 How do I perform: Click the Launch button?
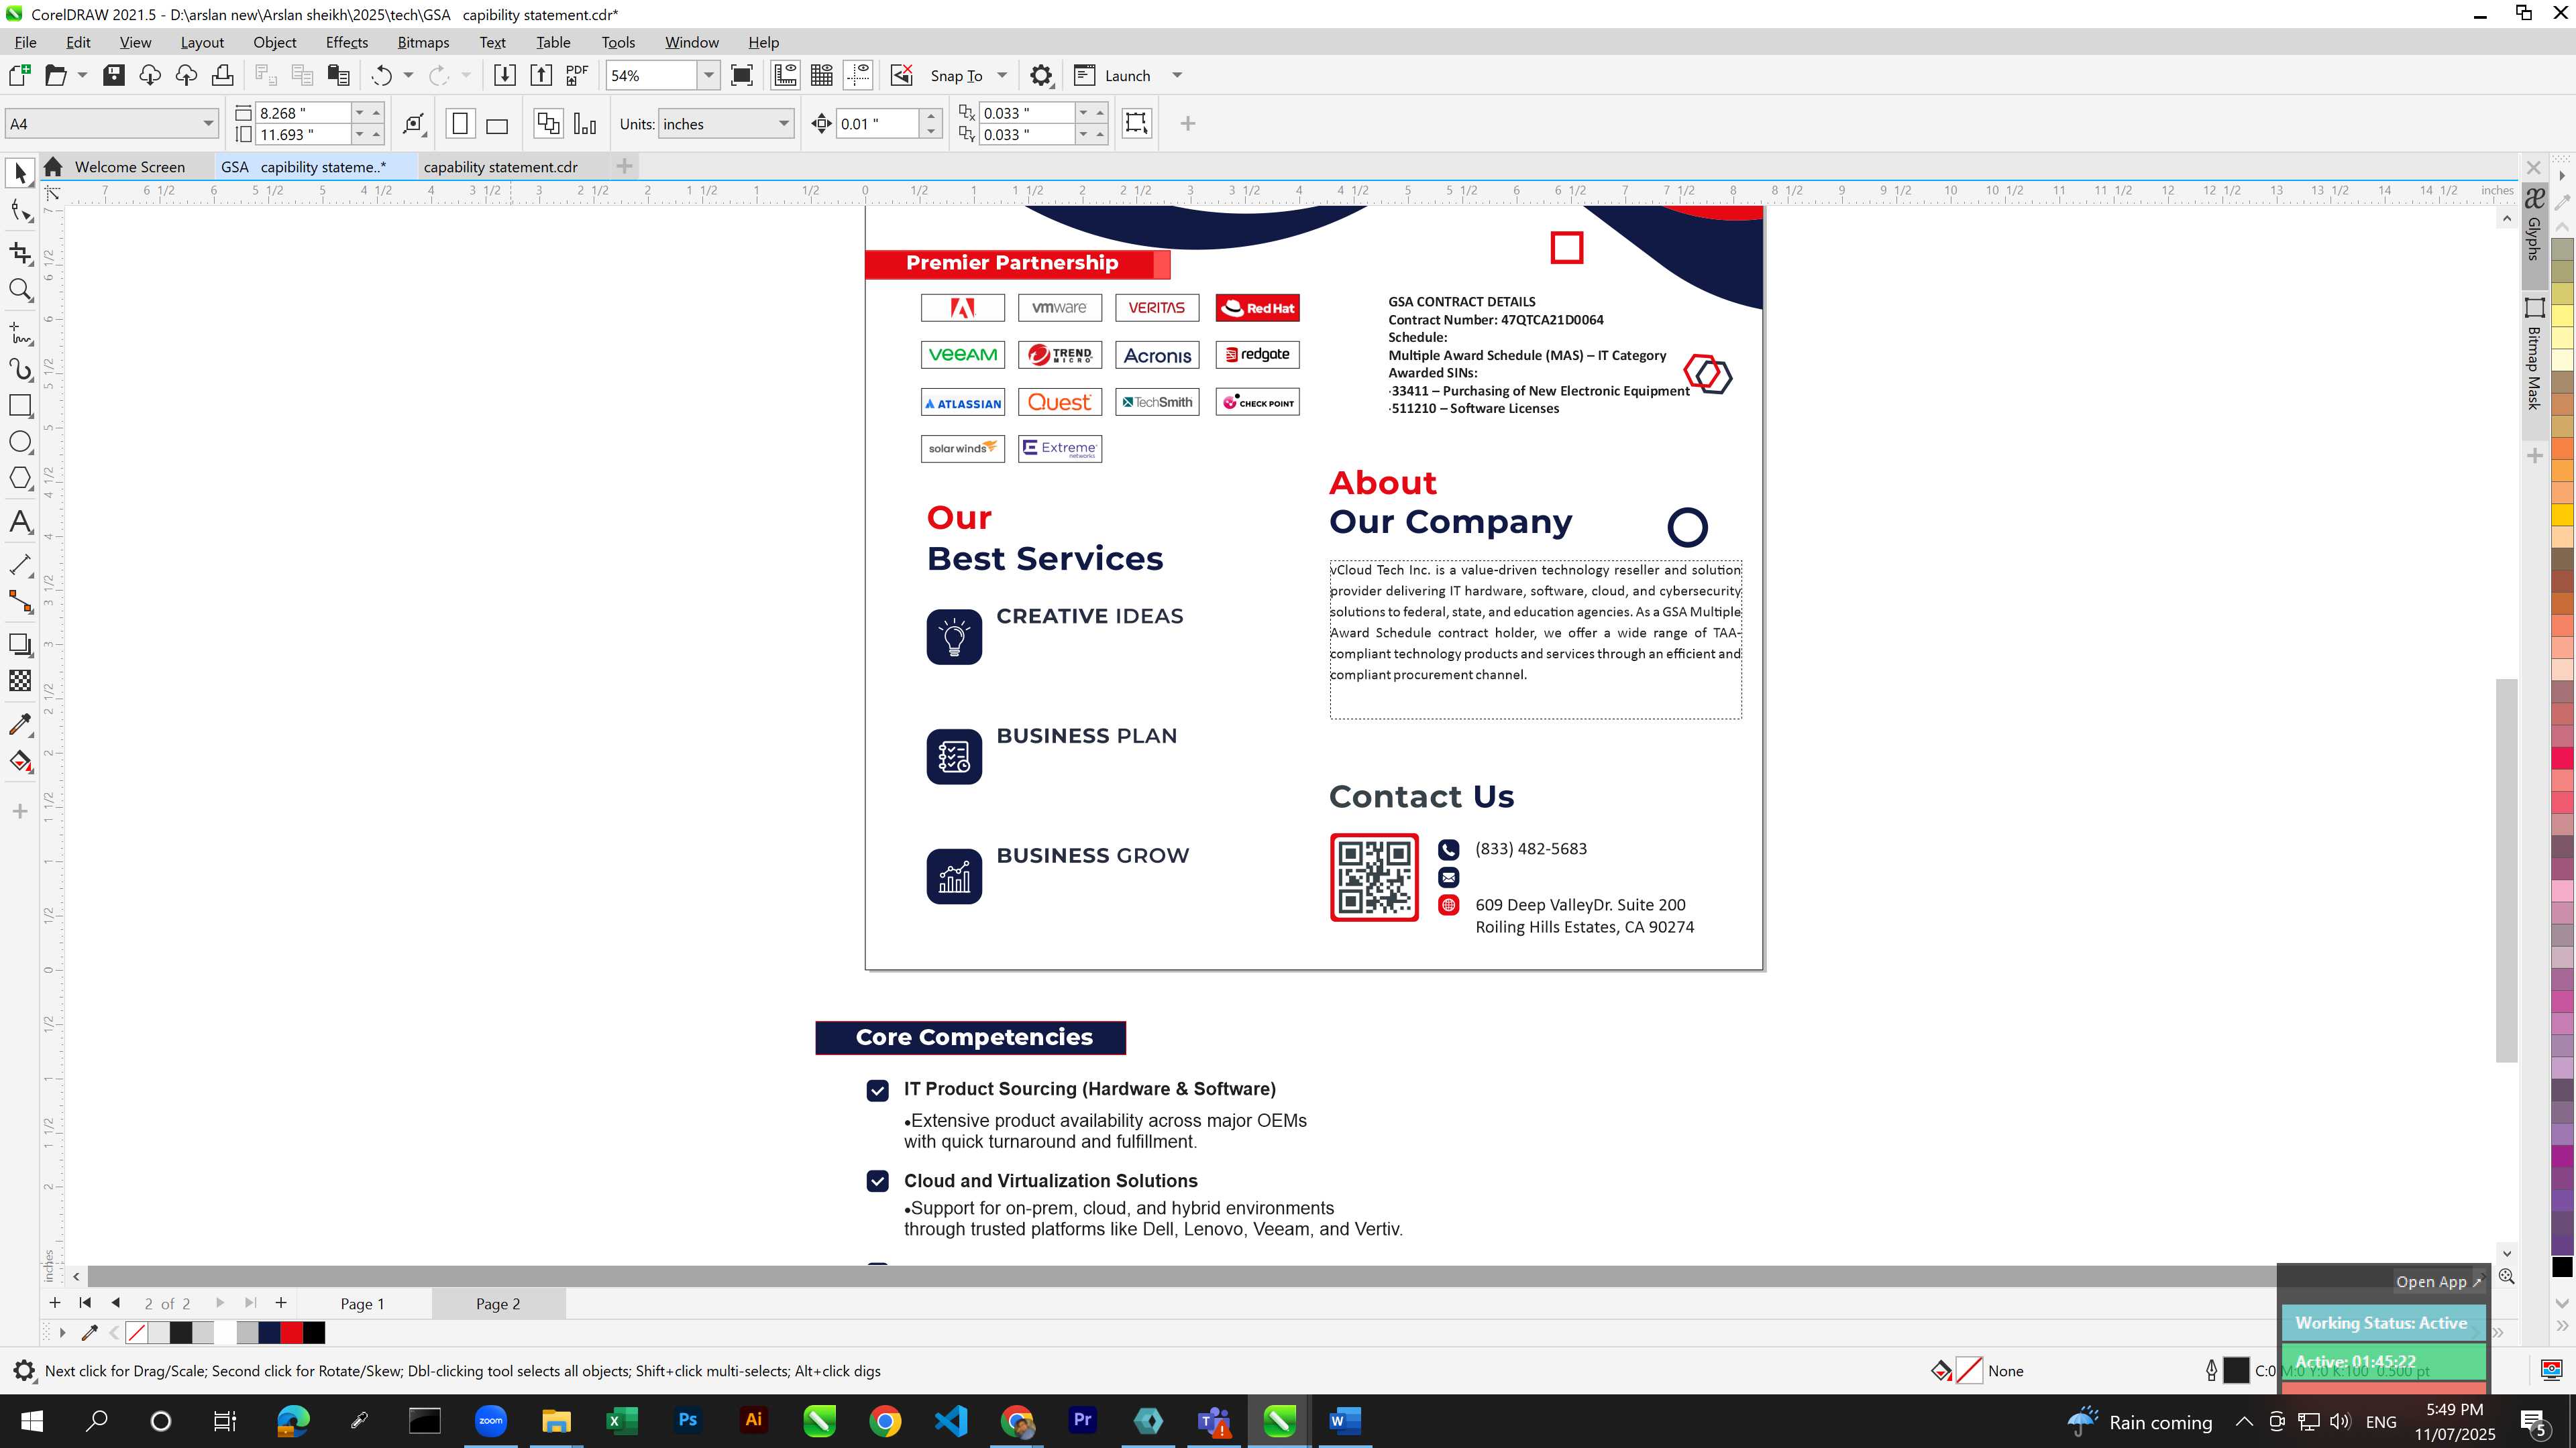tap(1113, 75)
